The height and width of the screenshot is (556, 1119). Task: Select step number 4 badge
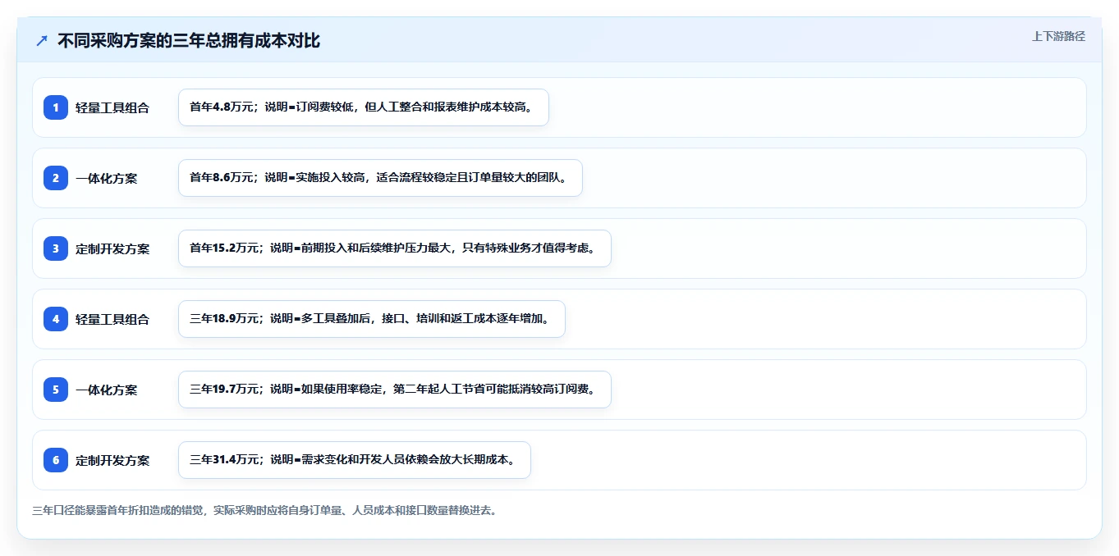[56, 319]
